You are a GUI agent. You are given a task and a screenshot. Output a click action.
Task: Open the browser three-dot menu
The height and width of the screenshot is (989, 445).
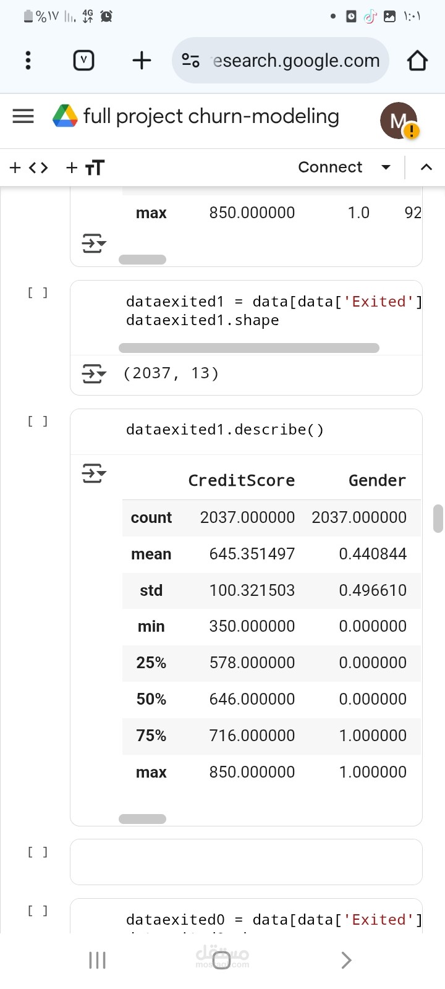click(28, 61)
